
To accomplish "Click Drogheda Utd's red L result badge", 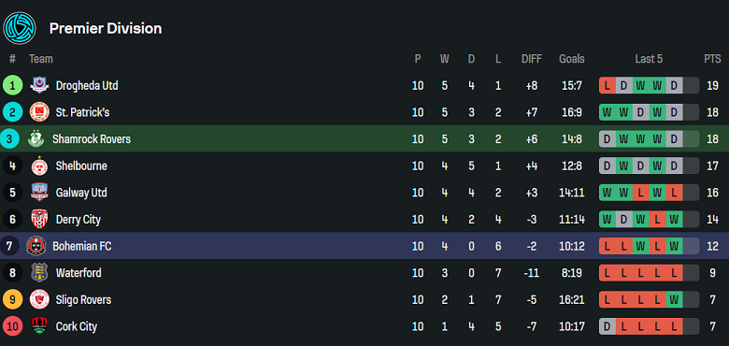I will (x=607, y=86).
